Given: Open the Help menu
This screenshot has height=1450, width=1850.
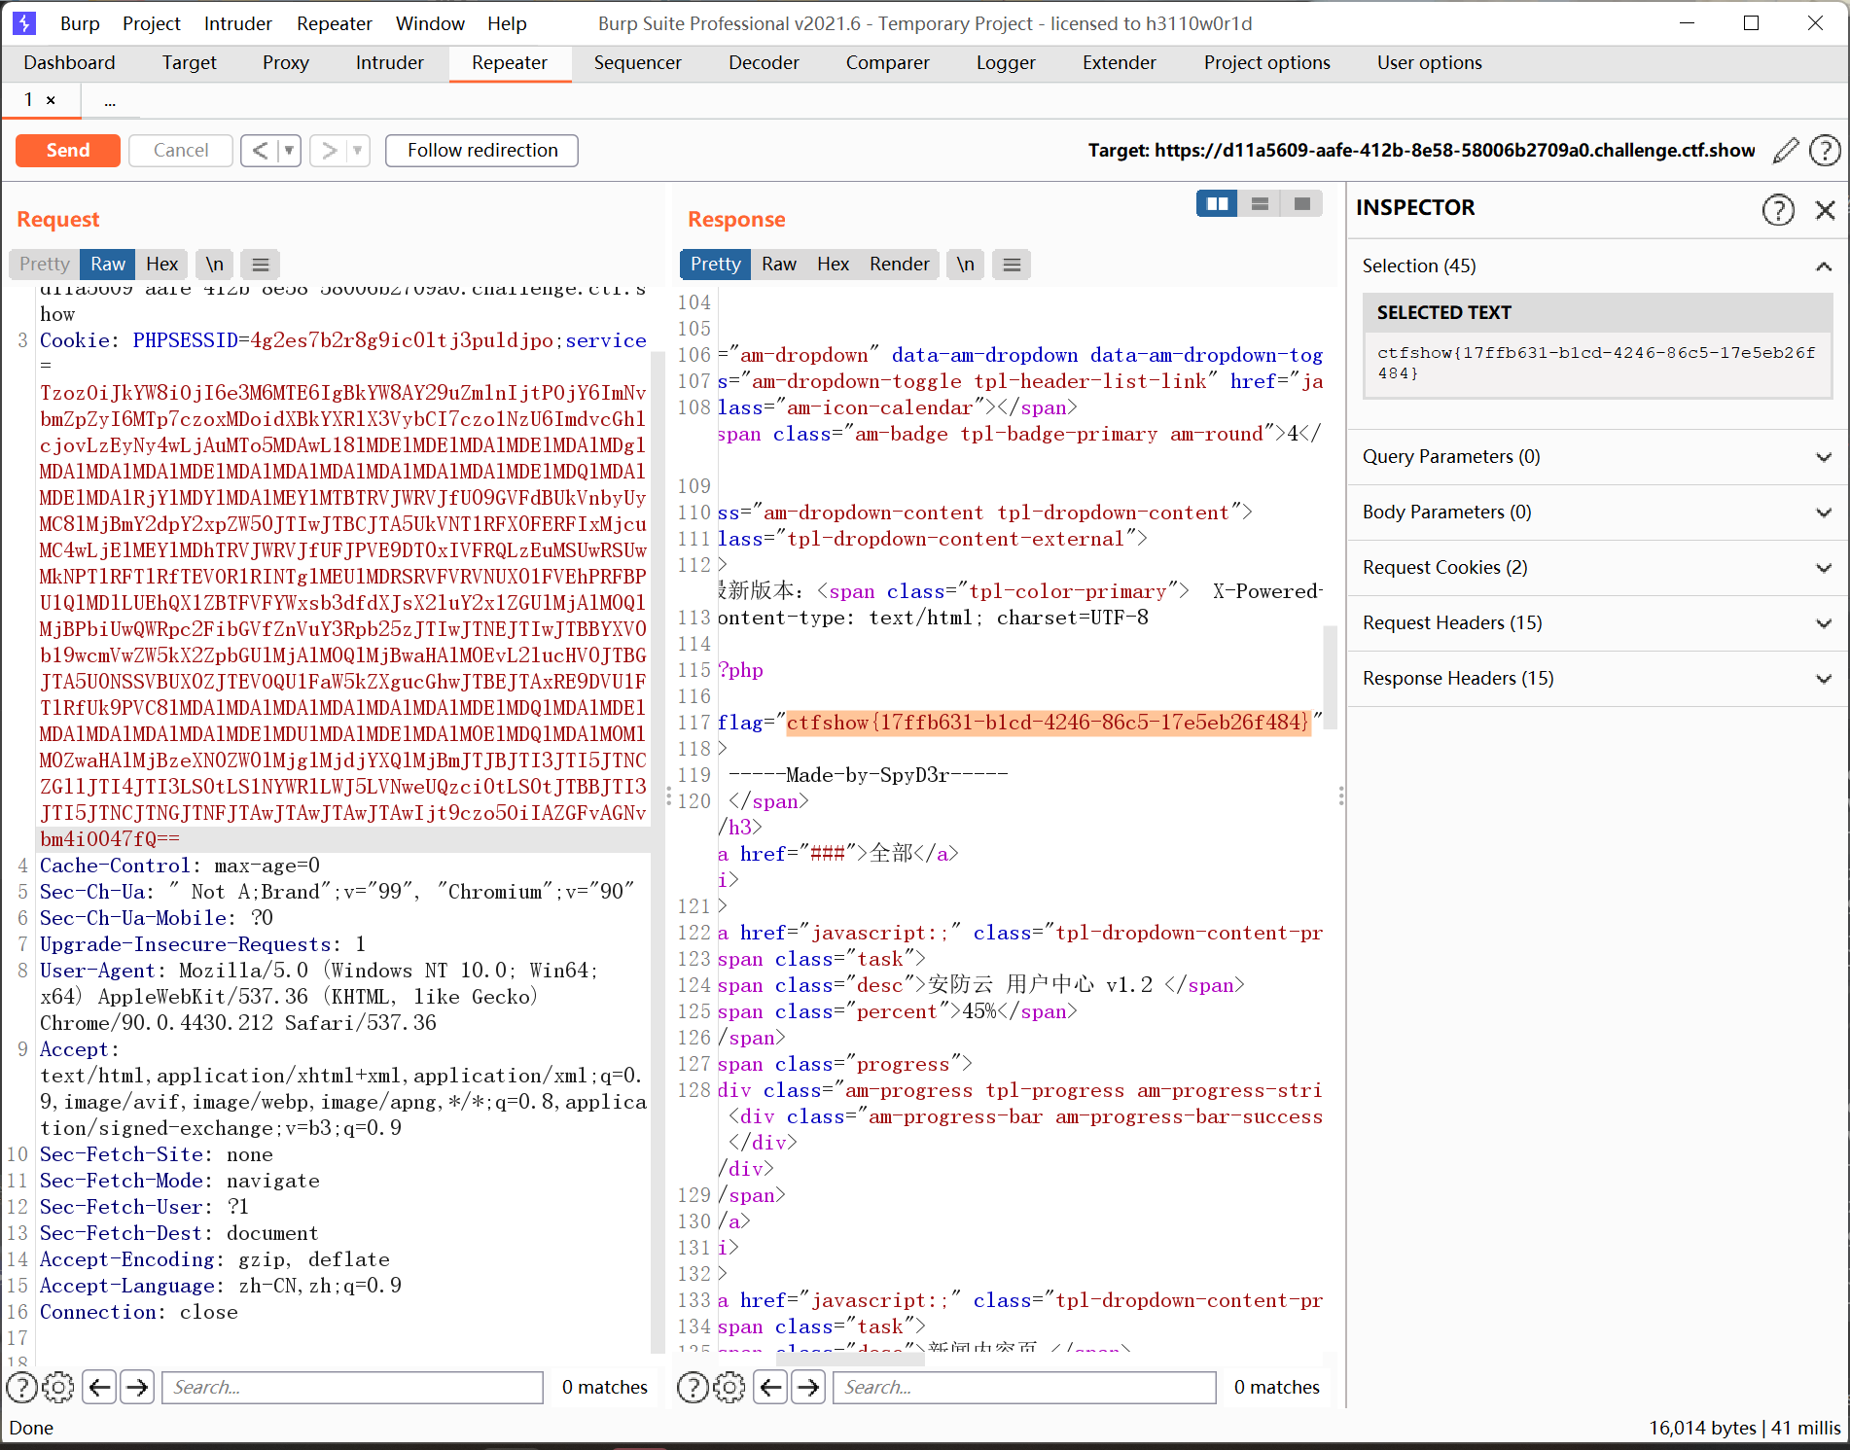Looking at the screenshot, I should [507, 23].
